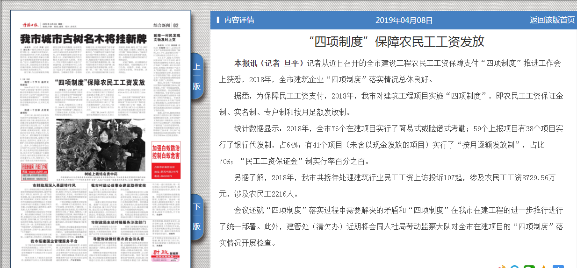Go to previous page with 上一版
This screenshot has height=268, width=577.
pos(197,76)
